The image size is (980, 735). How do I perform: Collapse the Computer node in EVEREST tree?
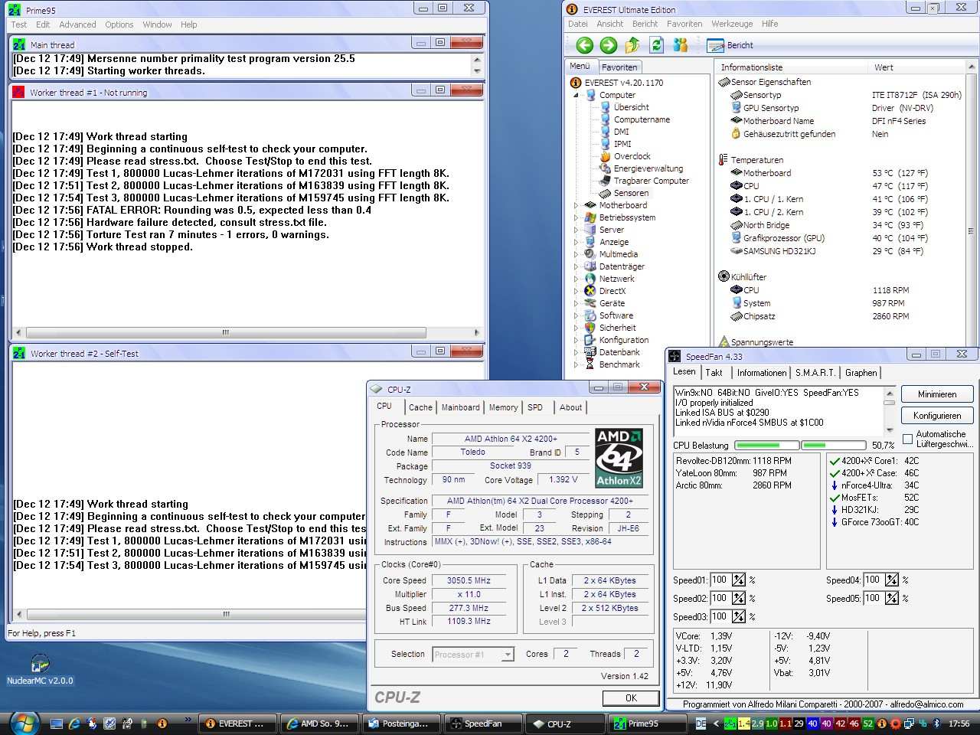tap(576, 95)
